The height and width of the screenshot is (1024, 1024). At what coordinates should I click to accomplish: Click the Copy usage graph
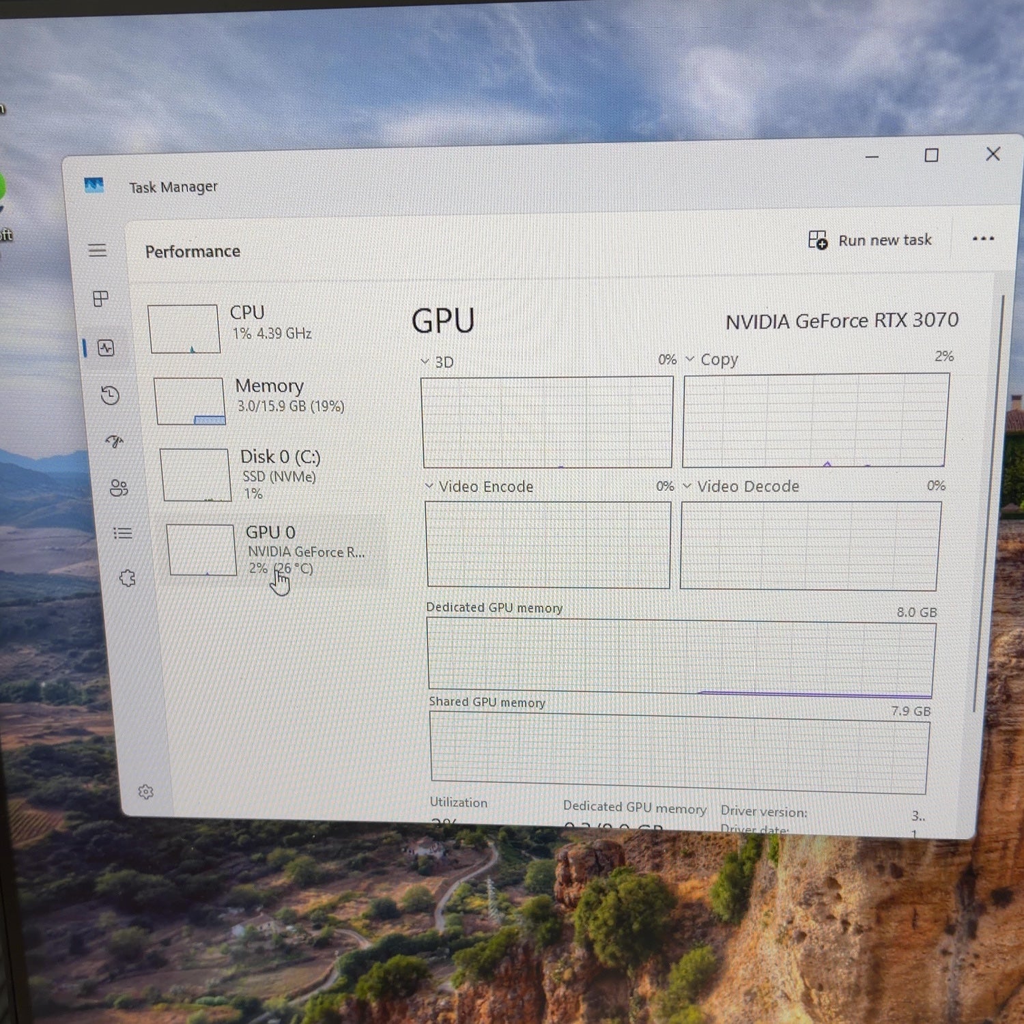pyautogui.click(x=816, y=421)
